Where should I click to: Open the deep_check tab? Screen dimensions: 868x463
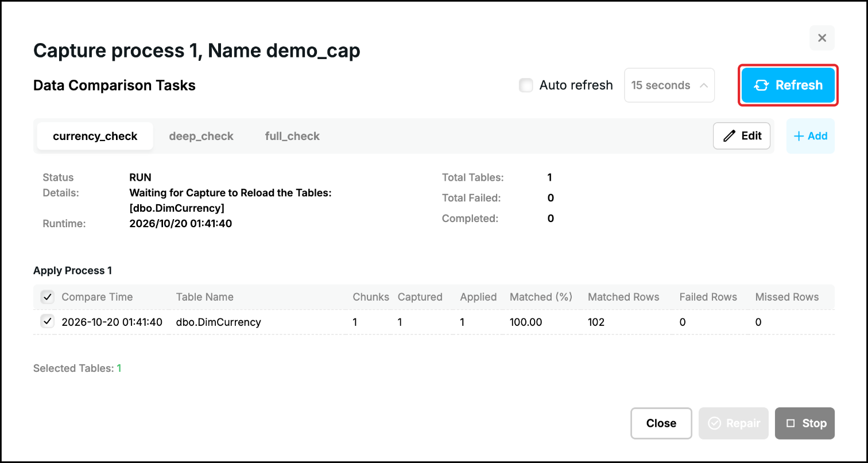[201, 136]
